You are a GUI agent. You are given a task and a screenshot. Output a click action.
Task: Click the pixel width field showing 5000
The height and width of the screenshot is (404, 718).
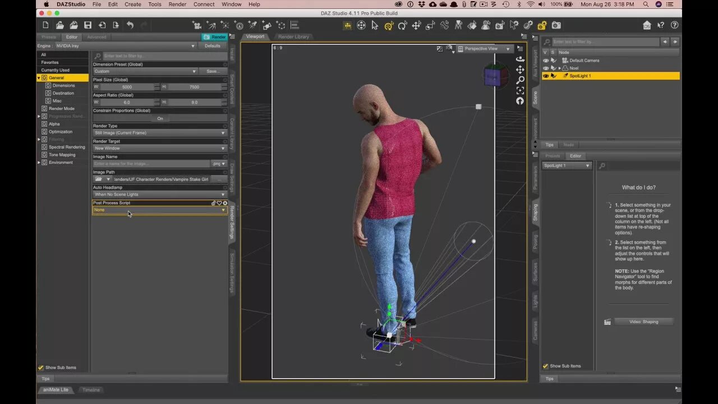127,87
